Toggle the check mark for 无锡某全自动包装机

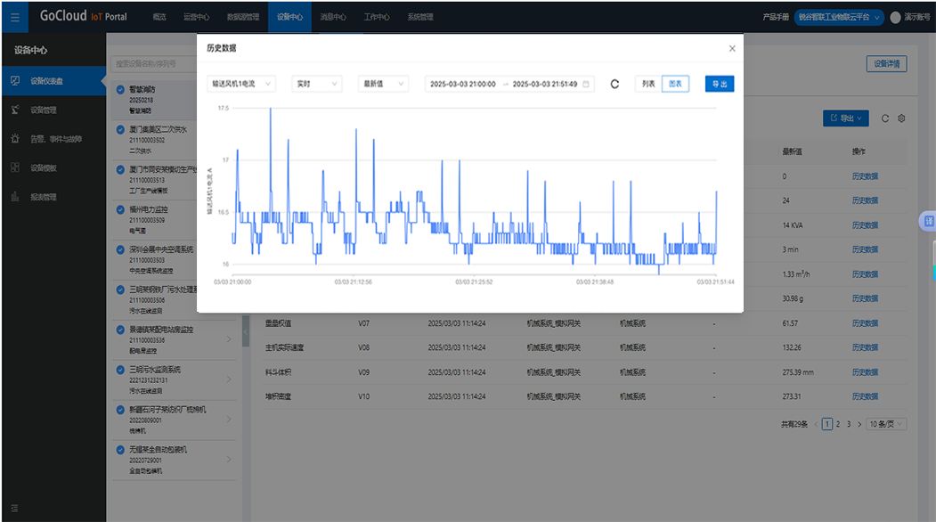pos(121,451)
